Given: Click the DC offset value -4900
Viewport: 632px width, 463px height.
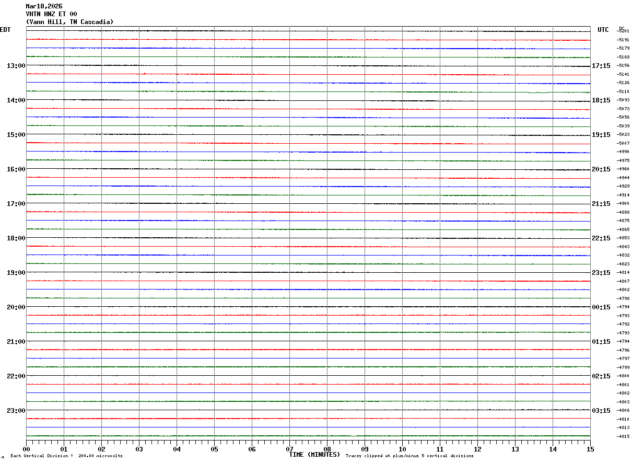Looking at the screenshot, I should 623,203.
